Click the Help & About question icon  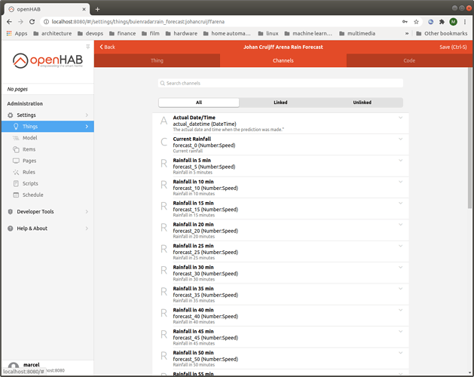click(x=11, y=228)
